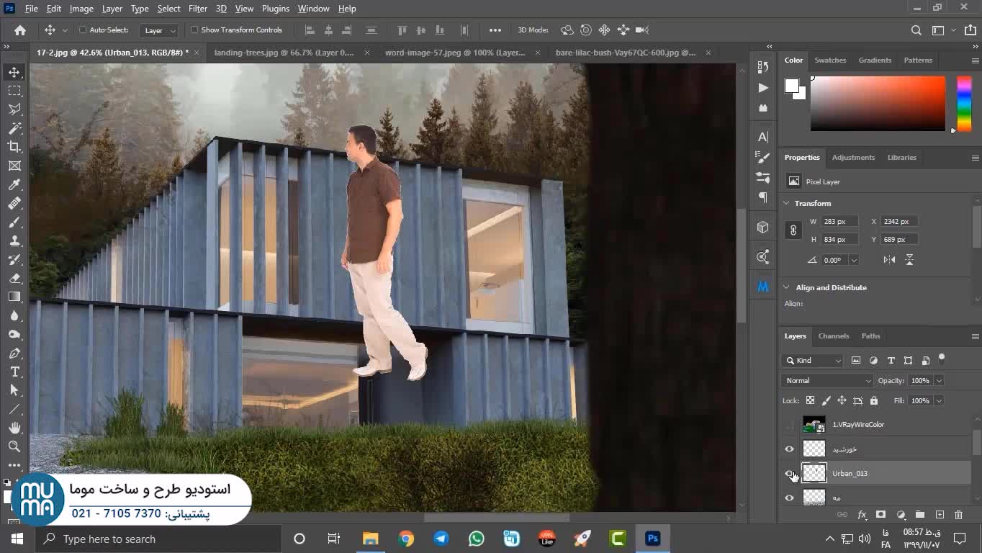Select the Horizontal Type tool

coord(14,372)
